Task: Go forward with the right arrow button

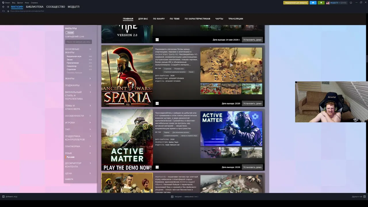Action: pyautogui.click(x=8, y=7)
